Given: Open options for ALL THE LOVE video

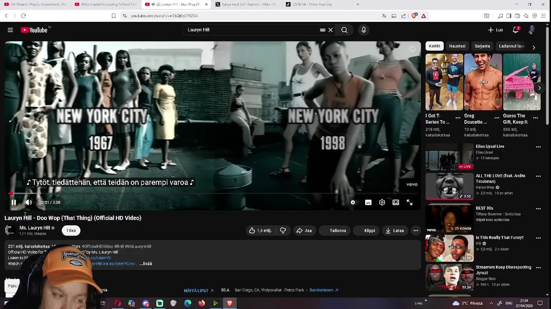Looking at the screenshot, I should 538,176.
